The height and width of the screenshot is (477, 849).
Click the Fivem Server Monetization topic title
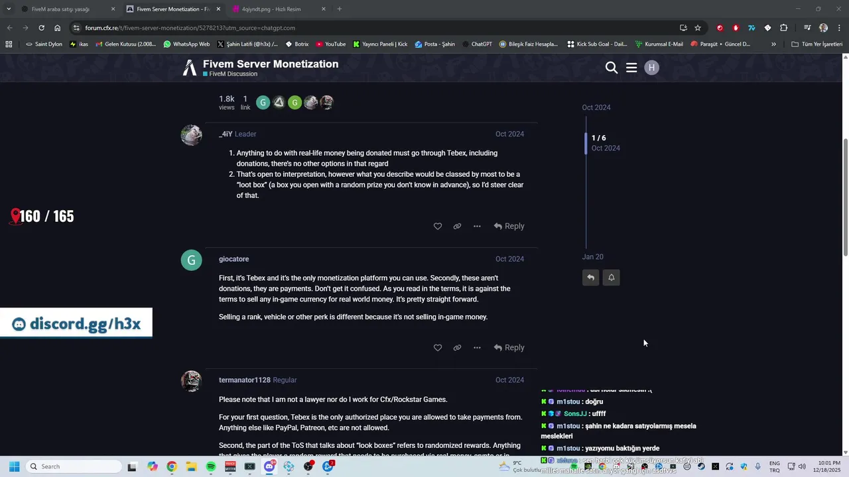click(271, 64)
